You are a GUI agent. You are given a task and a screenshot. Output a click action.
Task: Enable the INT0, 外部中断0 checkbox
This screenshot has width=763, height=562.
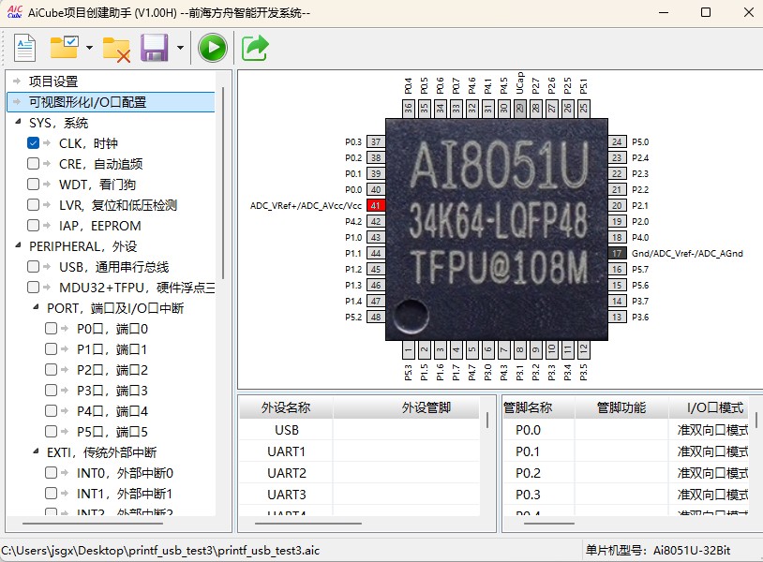click(x=52, y=472)
